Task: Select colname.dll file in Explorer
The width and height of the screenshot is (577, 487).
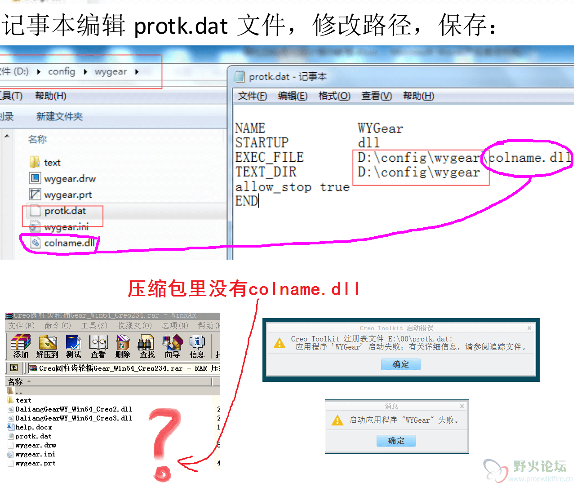Action: pos(62,243)
